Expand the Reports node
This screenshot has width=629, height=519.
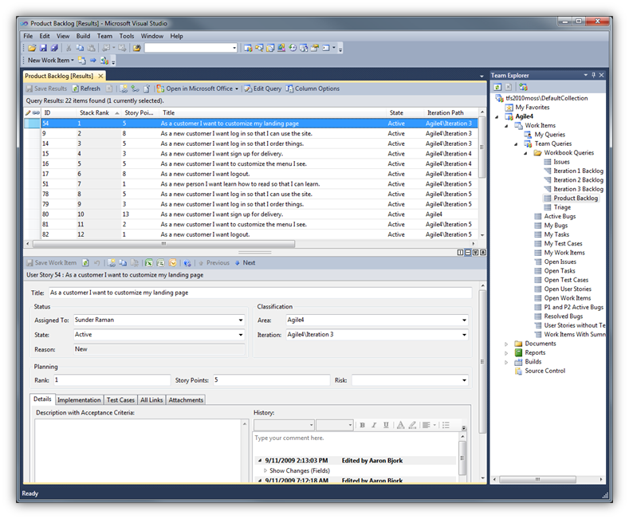tap(506, 353)
